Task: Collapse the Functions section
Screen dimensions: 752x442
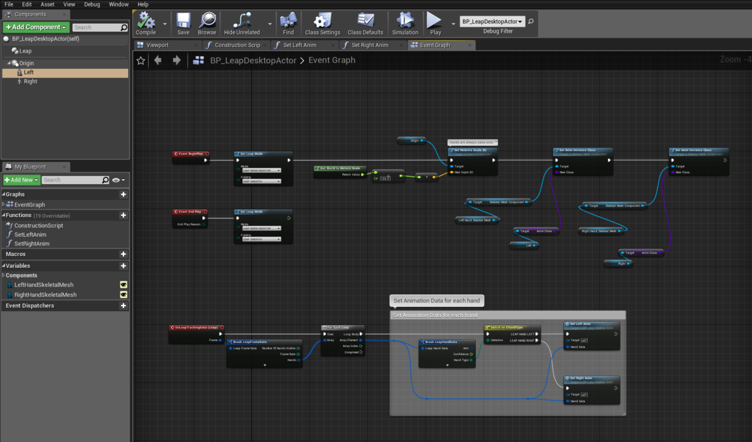Action: (4, 215)
